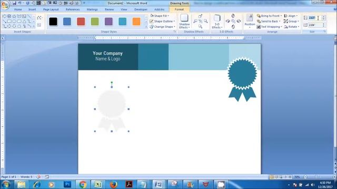Select the Text Box icon in Insert Shapes
This screenshot has width=337, height=189.
coord(39,25)
